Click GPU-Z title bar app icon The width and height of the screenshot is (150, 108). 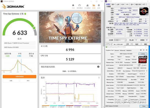[x=106, y=47]
